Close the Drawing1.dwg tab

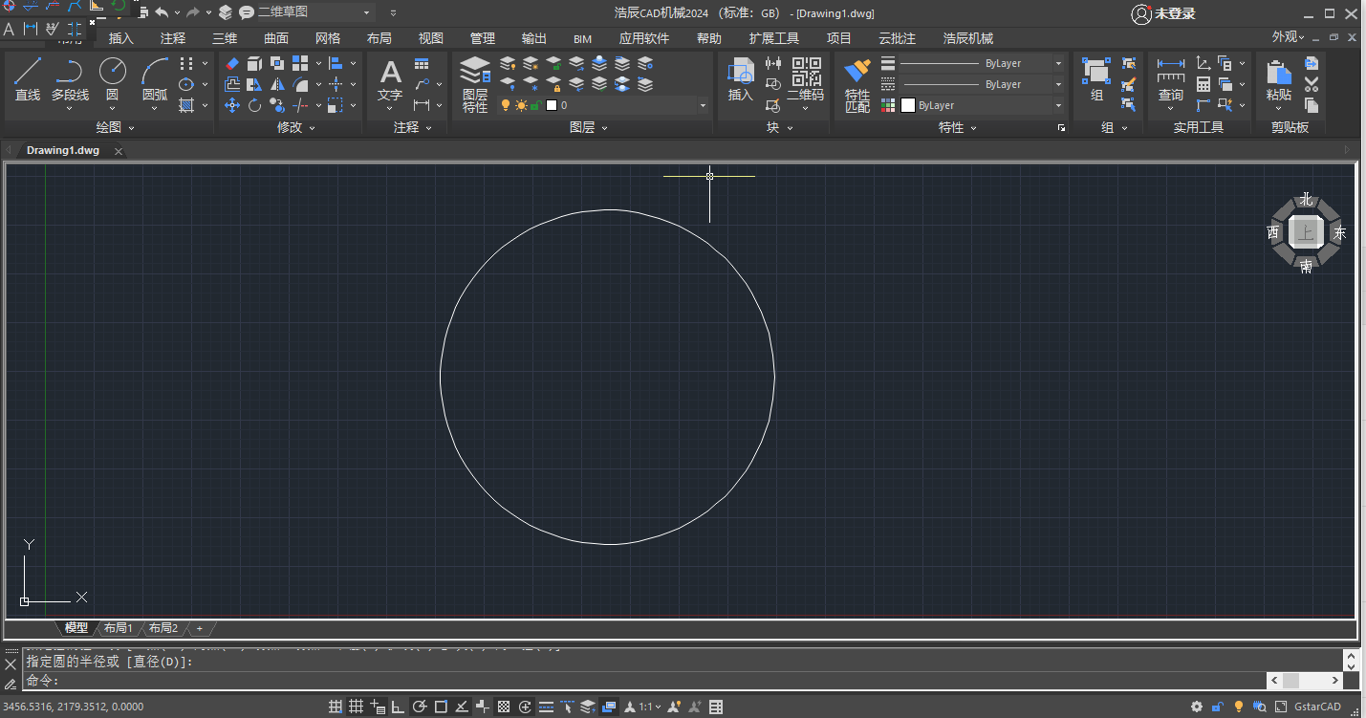tap(119, 151)
